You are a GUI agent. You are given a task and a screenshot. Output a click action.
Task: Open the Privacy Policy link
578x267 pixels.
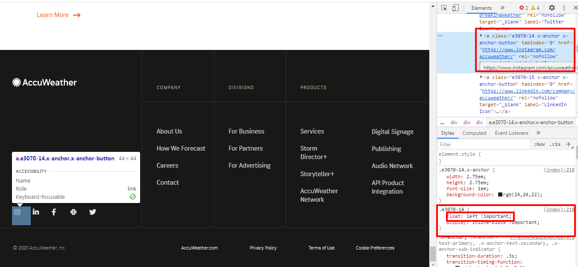(x=263, y=248)
